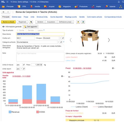Select Scorte article type
The height and width of the screenshot is (122, 124).
(18, 30)
